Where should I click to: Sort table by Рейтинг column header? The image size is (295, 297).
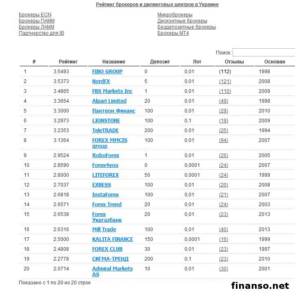tap(68, 62)
